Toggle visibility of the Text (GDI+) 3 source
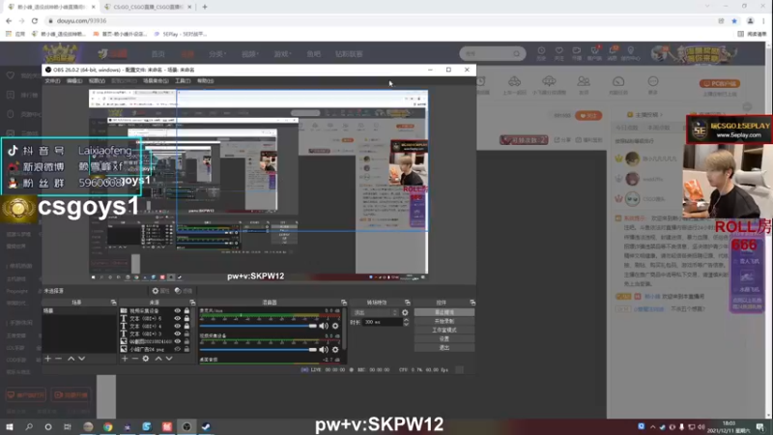Screen dimensions: 773x435 click(178, 333)
